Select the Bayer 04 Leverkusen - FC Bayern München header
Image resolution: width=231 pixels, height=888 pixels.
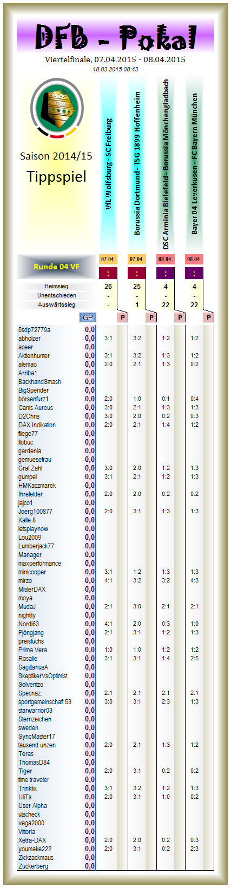coord(194,163)
